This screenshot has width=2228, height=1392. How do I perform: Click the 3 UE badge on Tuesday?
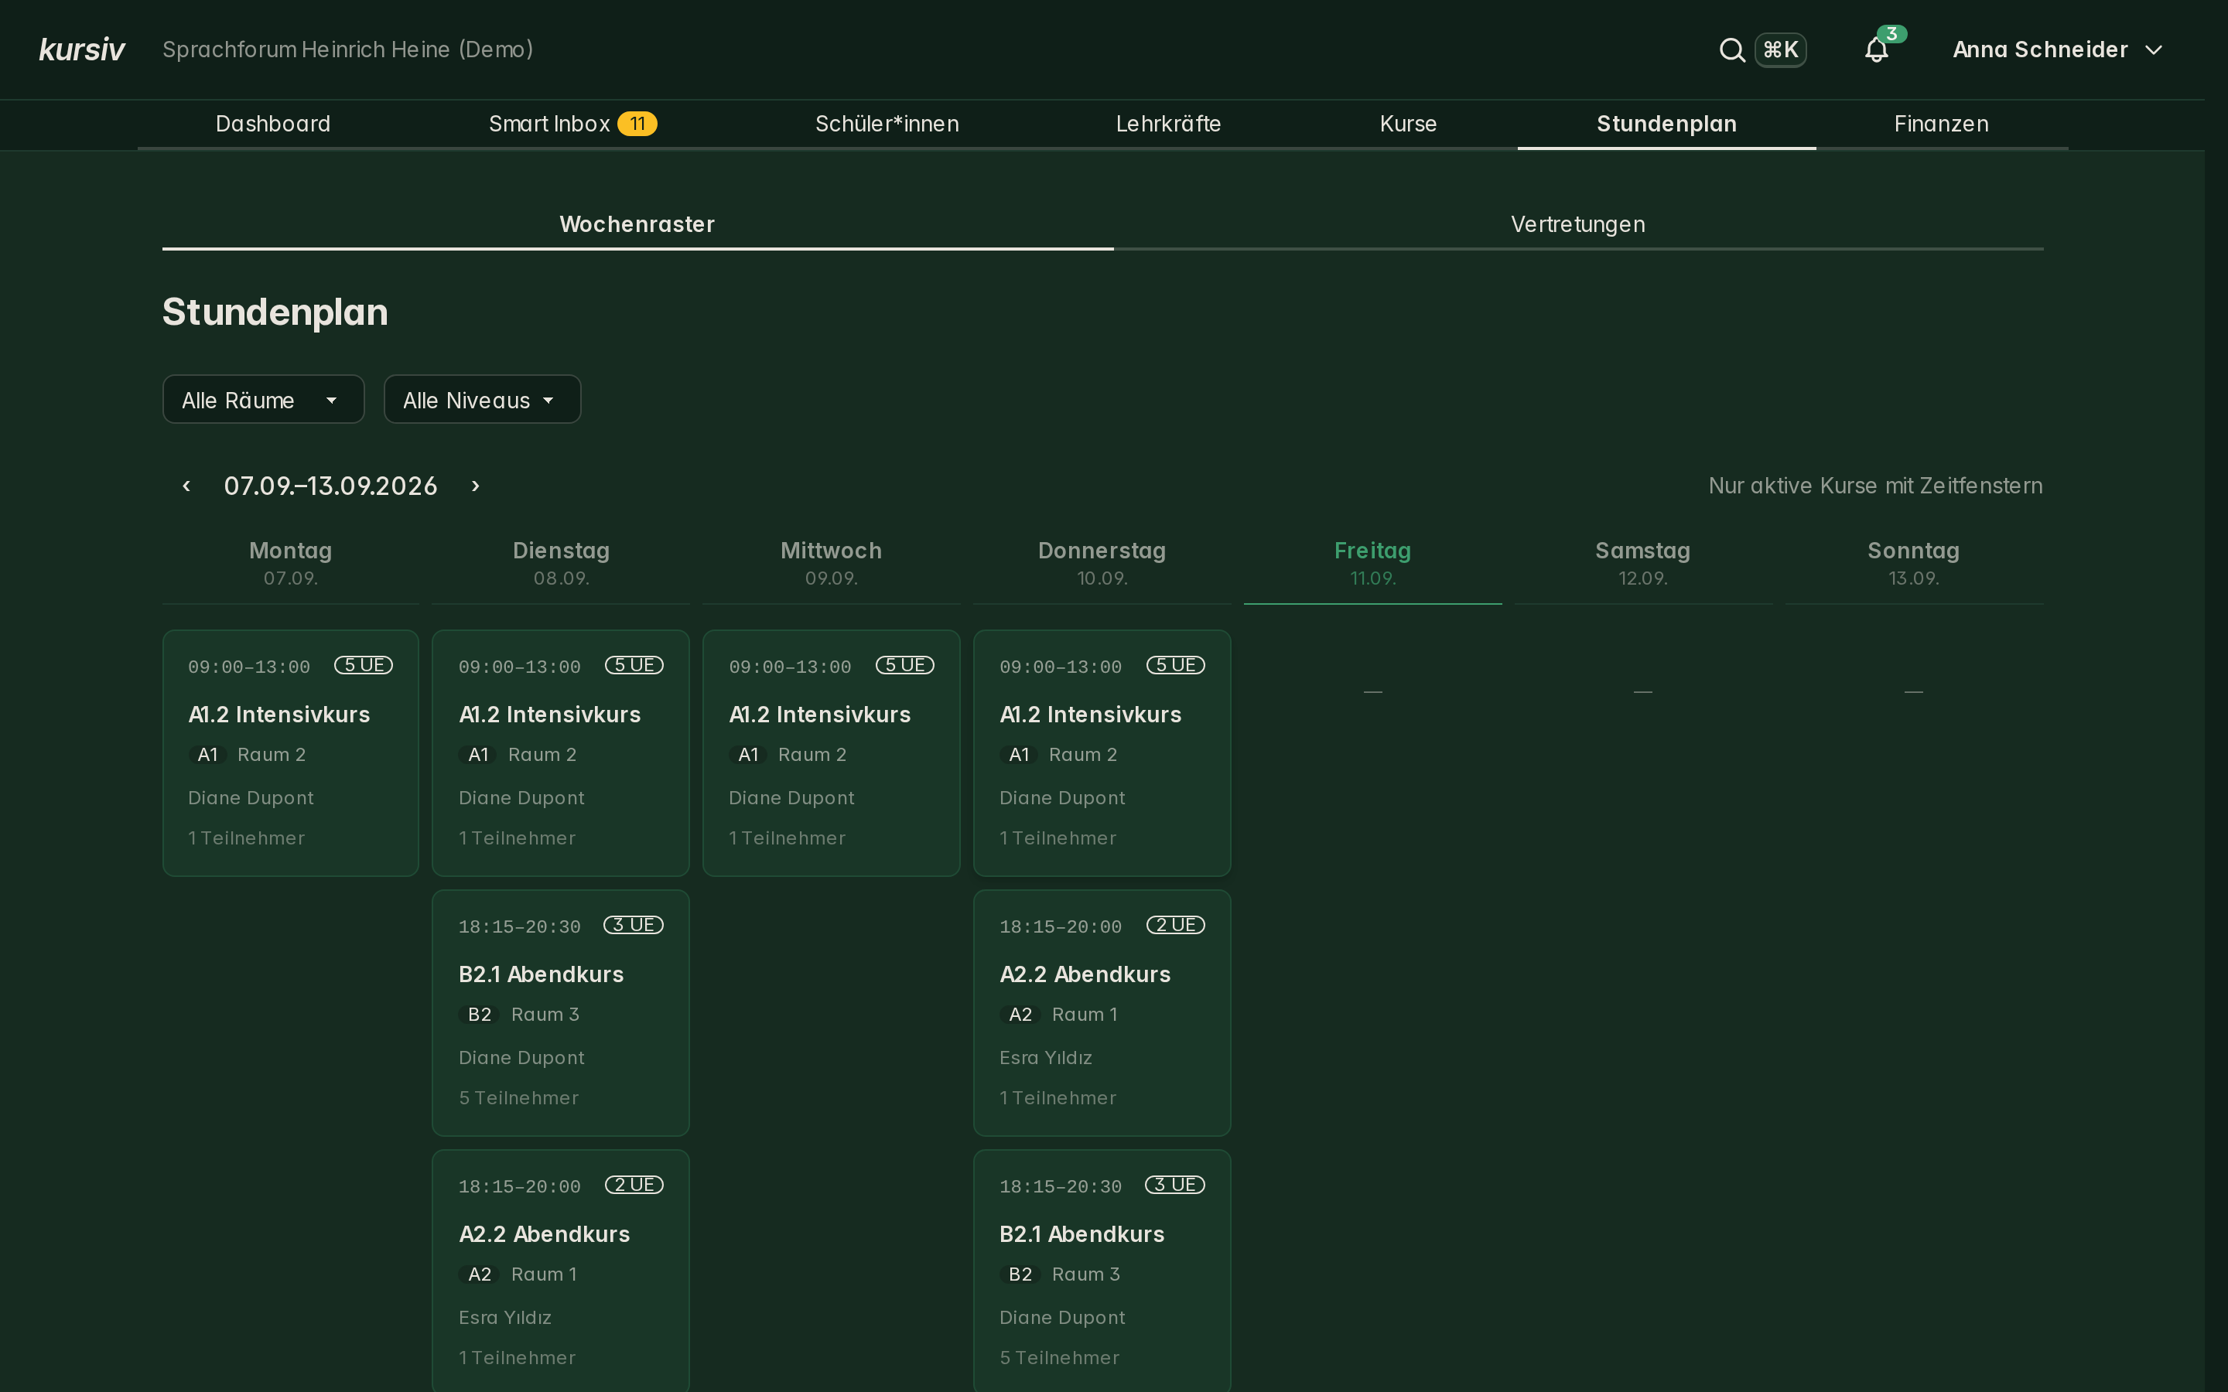(x=634, y=924)
